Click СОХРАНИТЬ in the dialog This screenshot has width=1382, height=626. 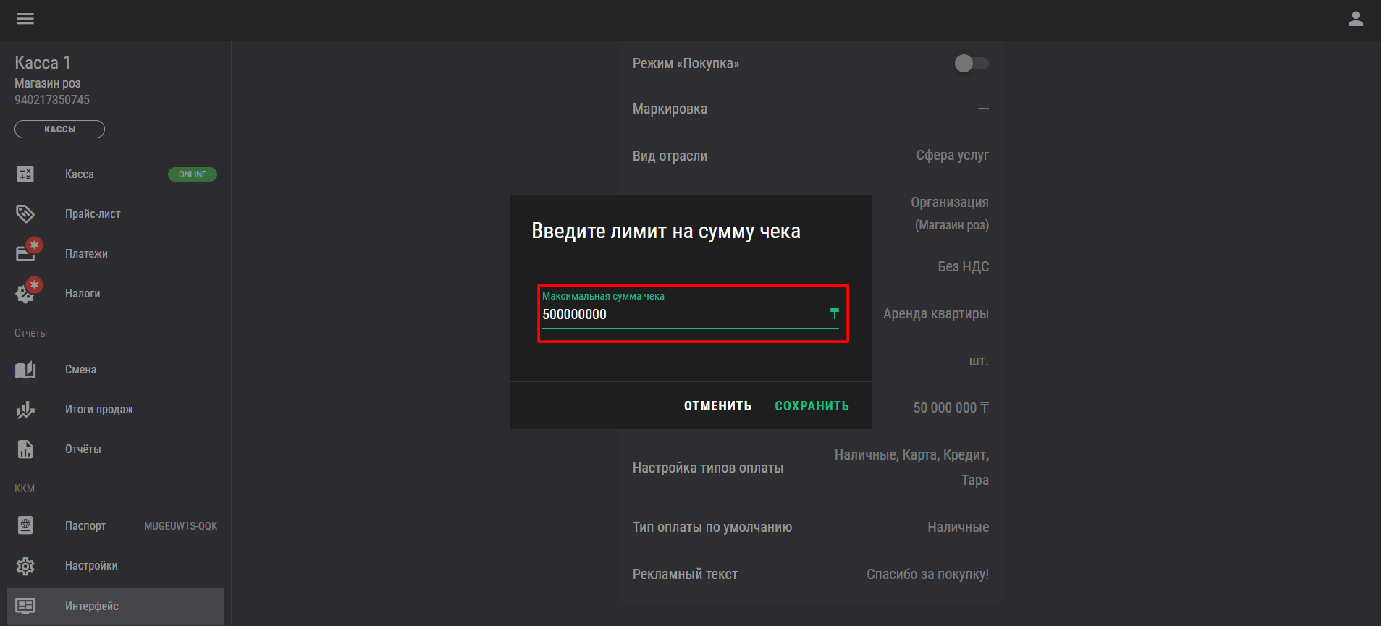pyautogui.click(x=812, y=406)
